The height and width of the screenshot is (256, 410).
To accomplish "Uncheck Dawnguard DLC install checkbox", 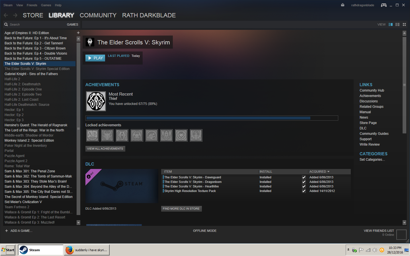I will coord(304,177).
